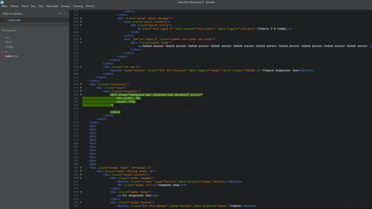Collapse code fold at line 290
This screenshot has width=372, height=209.
[x=81, y=178]
